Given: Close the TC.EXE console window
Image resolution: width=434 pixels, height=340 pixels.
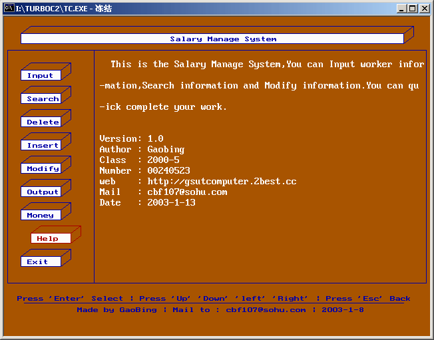Looking at the screenshot, I should tap(425, 8).
